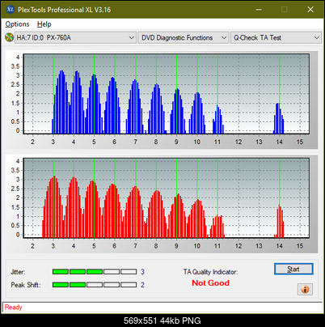Open the Q-Check TA Test dropdown

(x=276, y=38)
